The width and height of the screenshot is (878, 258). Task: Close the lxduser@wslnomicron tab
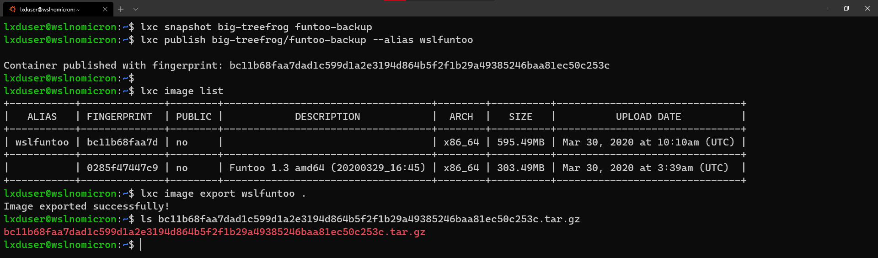(x=105, y=9)
